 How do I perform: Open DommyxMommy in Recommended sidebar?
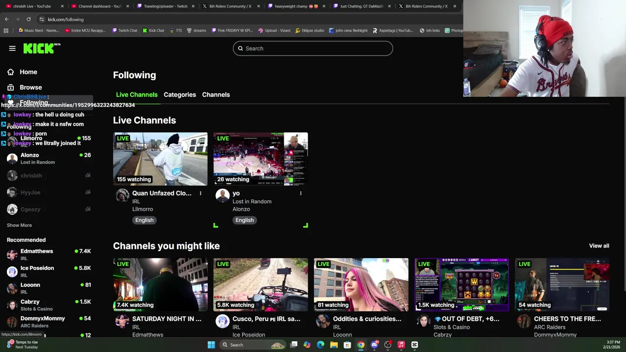click(49, 322)
